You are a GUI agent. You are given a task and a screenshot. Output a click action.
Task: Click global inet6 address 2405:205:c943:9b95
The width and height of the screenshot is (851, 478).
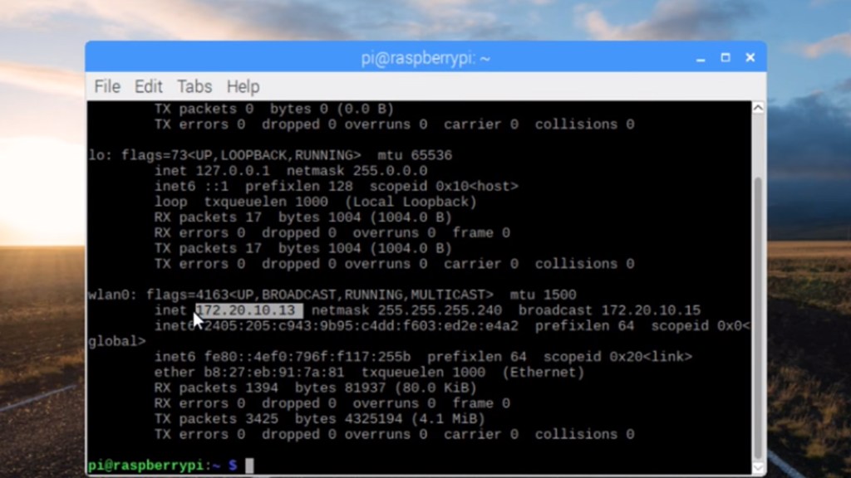point(361,325)
